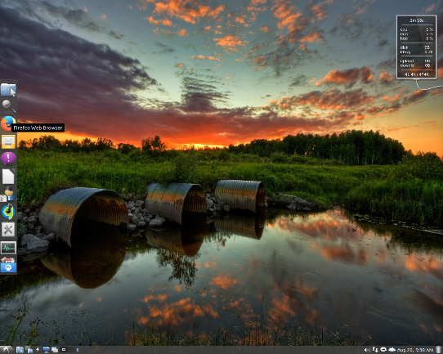This screenshot has height=354, width=443.
Task: Open the software store icon at dock bottom
Action: pos(8,265)
